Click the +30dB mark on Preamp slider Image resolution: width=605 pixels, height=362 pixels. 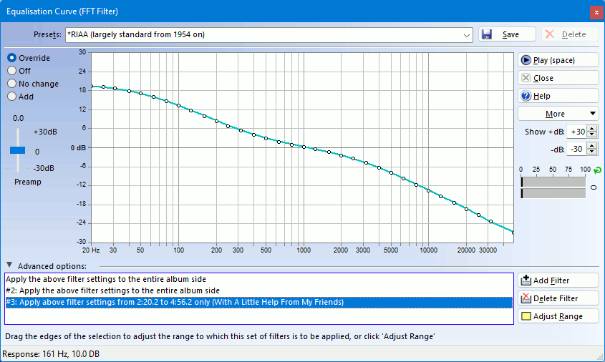click(x=45, y=132)
